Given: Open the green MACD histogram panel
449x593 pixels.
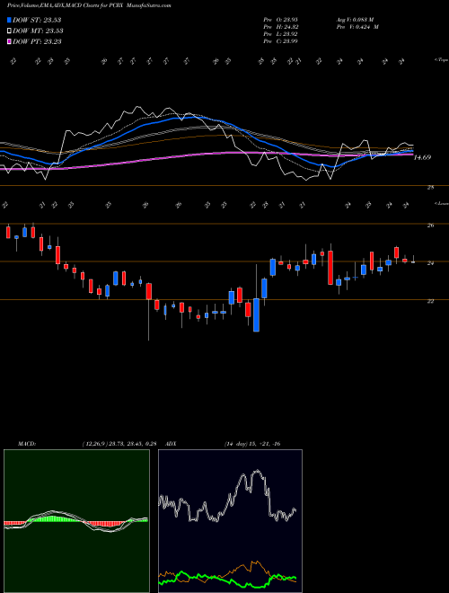Looking at the screenshot, I should pyautogui.click(x=76, y=521).
